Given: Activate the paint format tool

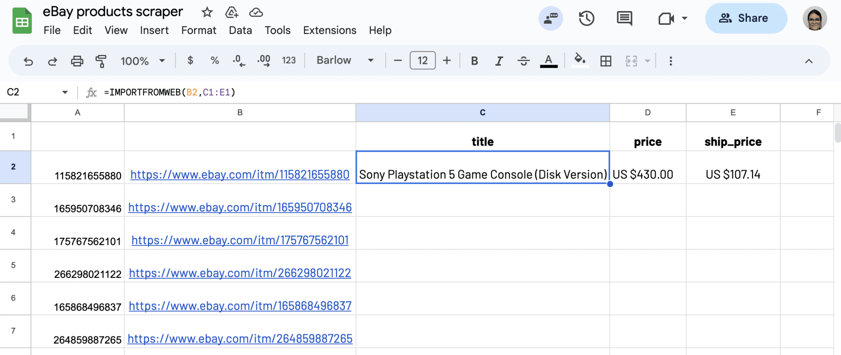Looking at the screenshot, I should coord(101,61).
